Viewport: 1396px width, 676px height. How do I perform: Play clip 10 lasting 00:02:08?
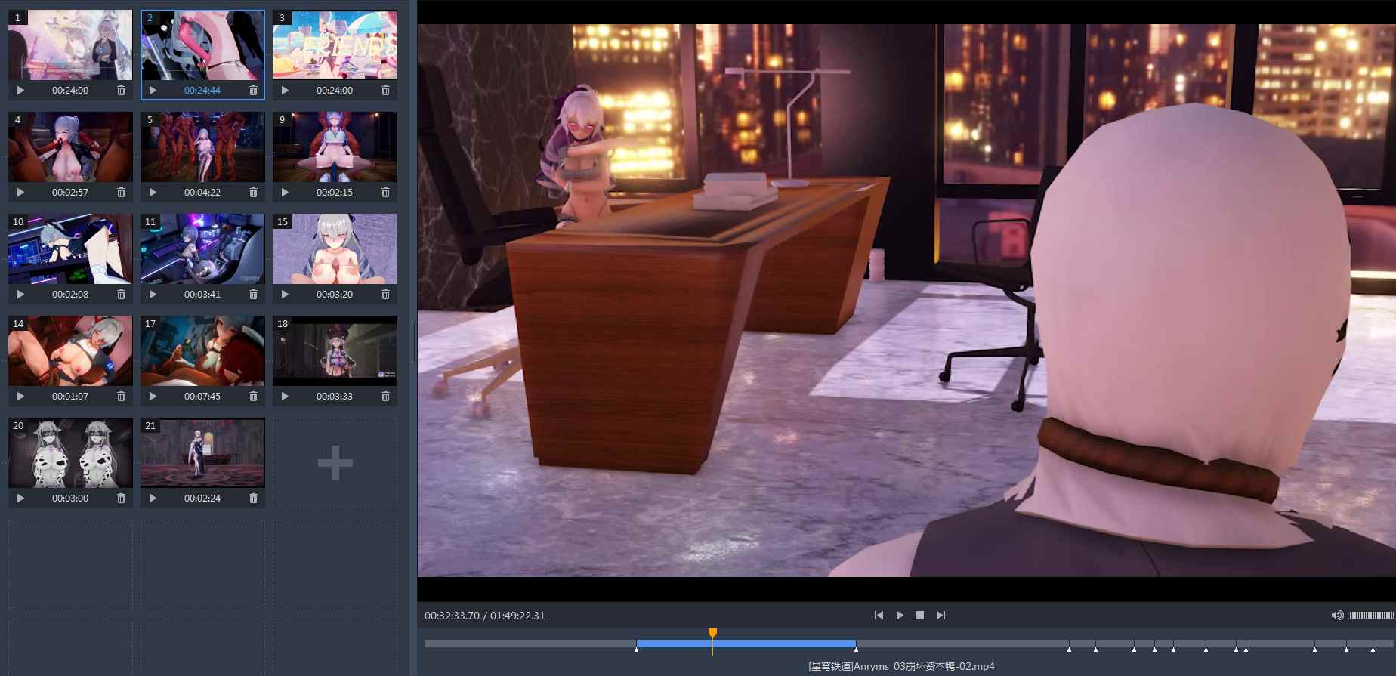click(x=20, y=295)
